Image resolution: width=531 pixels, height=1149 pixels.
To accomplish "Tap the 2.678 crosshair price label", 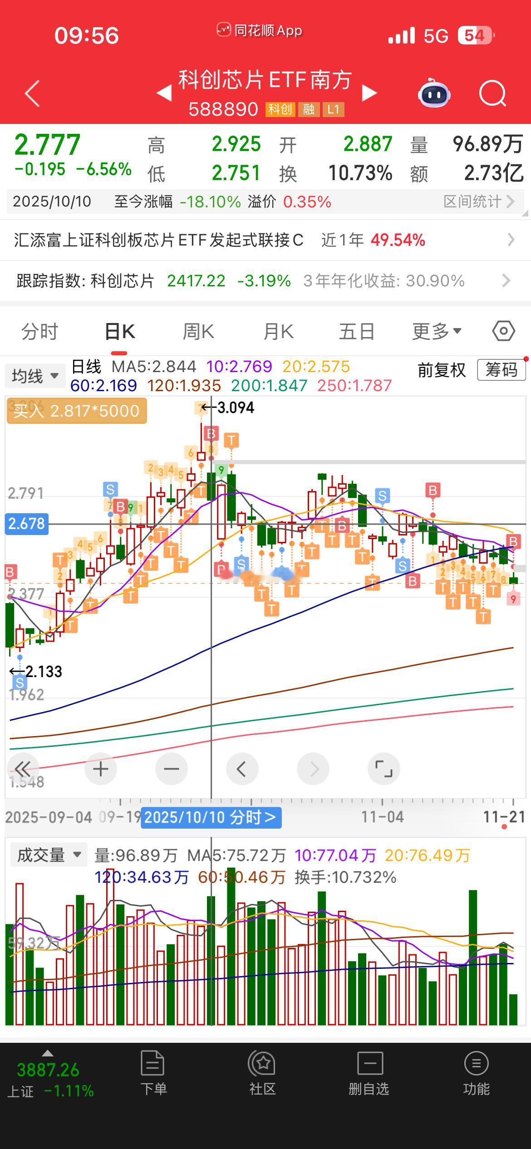I will click(x=26, y=524).
